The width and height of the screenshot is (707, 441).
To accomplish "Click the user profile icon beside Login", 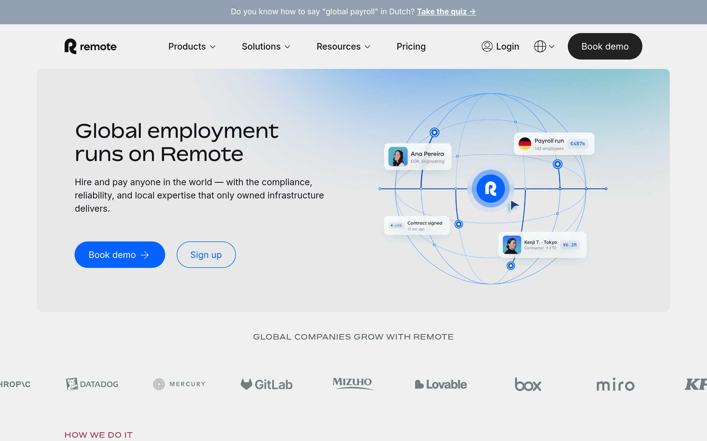I will (487, 46).
